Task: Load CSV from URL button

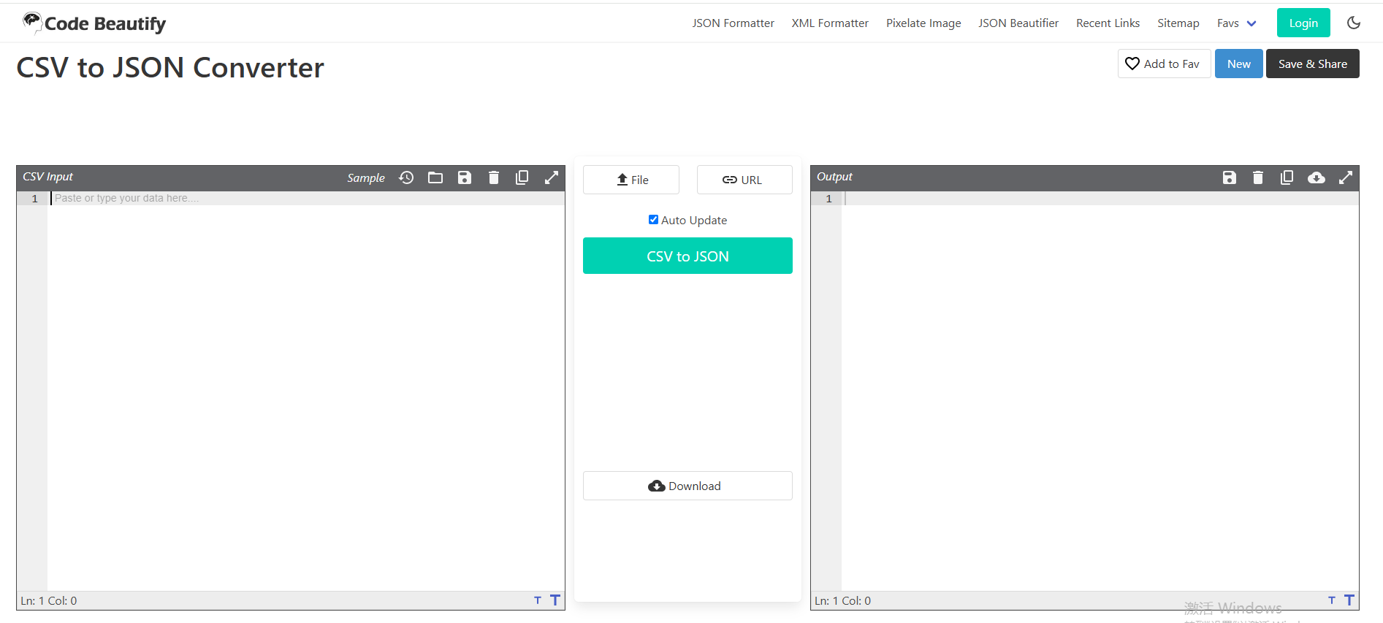Action: (x=744, y=180)
